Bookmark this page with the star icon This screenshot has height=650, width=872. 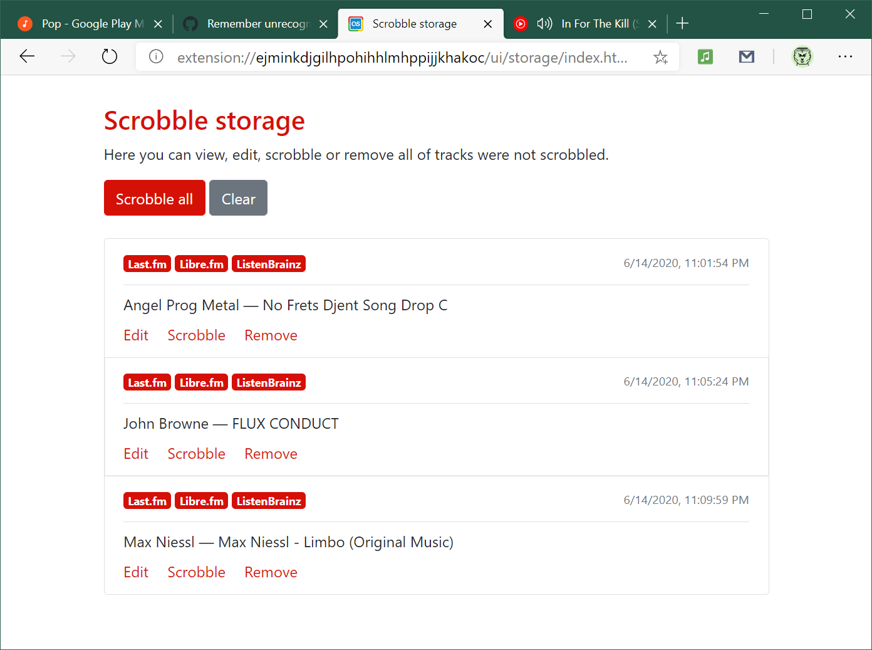(660, 57)
